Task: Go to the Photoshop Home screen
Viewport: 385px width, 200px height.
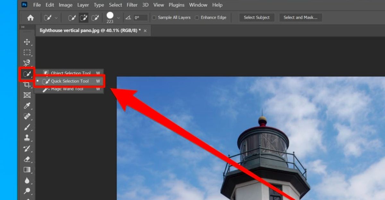Action: 30,18
